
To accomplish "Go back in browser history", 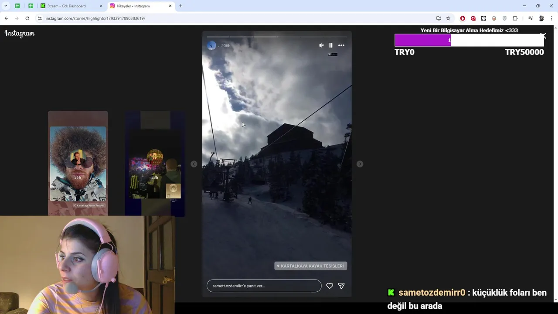I will pos(6,18).
